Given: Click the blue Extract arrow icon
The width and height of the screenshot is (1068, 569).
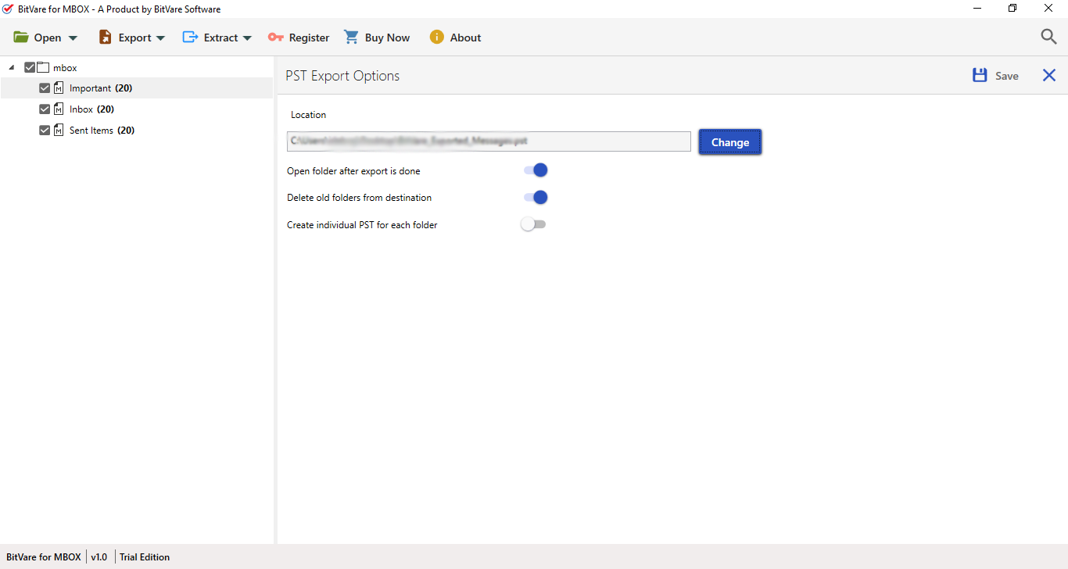Looking at the screenshot, I should [x=190, y=37].
